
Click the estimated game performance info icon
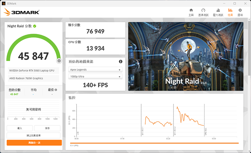point(120,62)
